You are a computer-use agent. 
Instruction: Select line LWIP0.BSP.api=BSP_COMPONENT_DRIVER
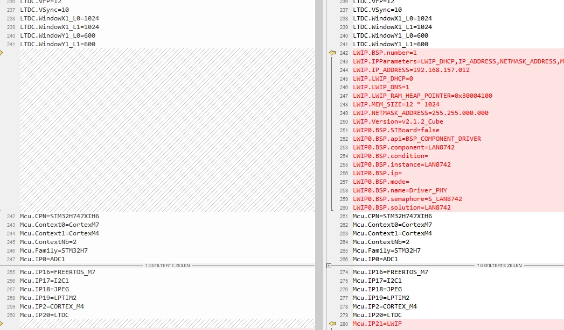coord(417,139)
